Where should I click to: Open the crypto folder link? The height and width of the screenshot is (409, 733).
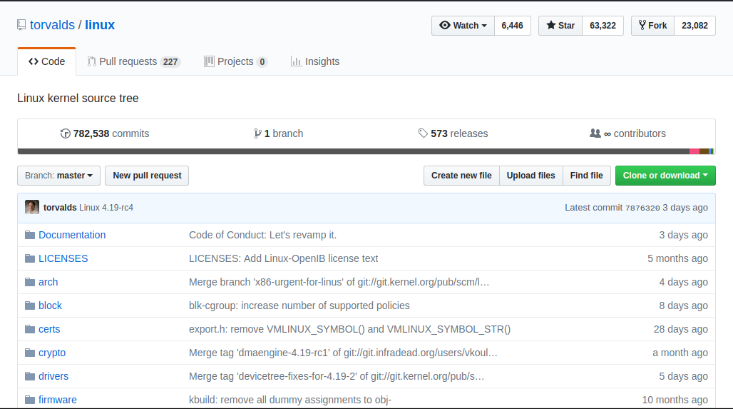click(52, 353)
